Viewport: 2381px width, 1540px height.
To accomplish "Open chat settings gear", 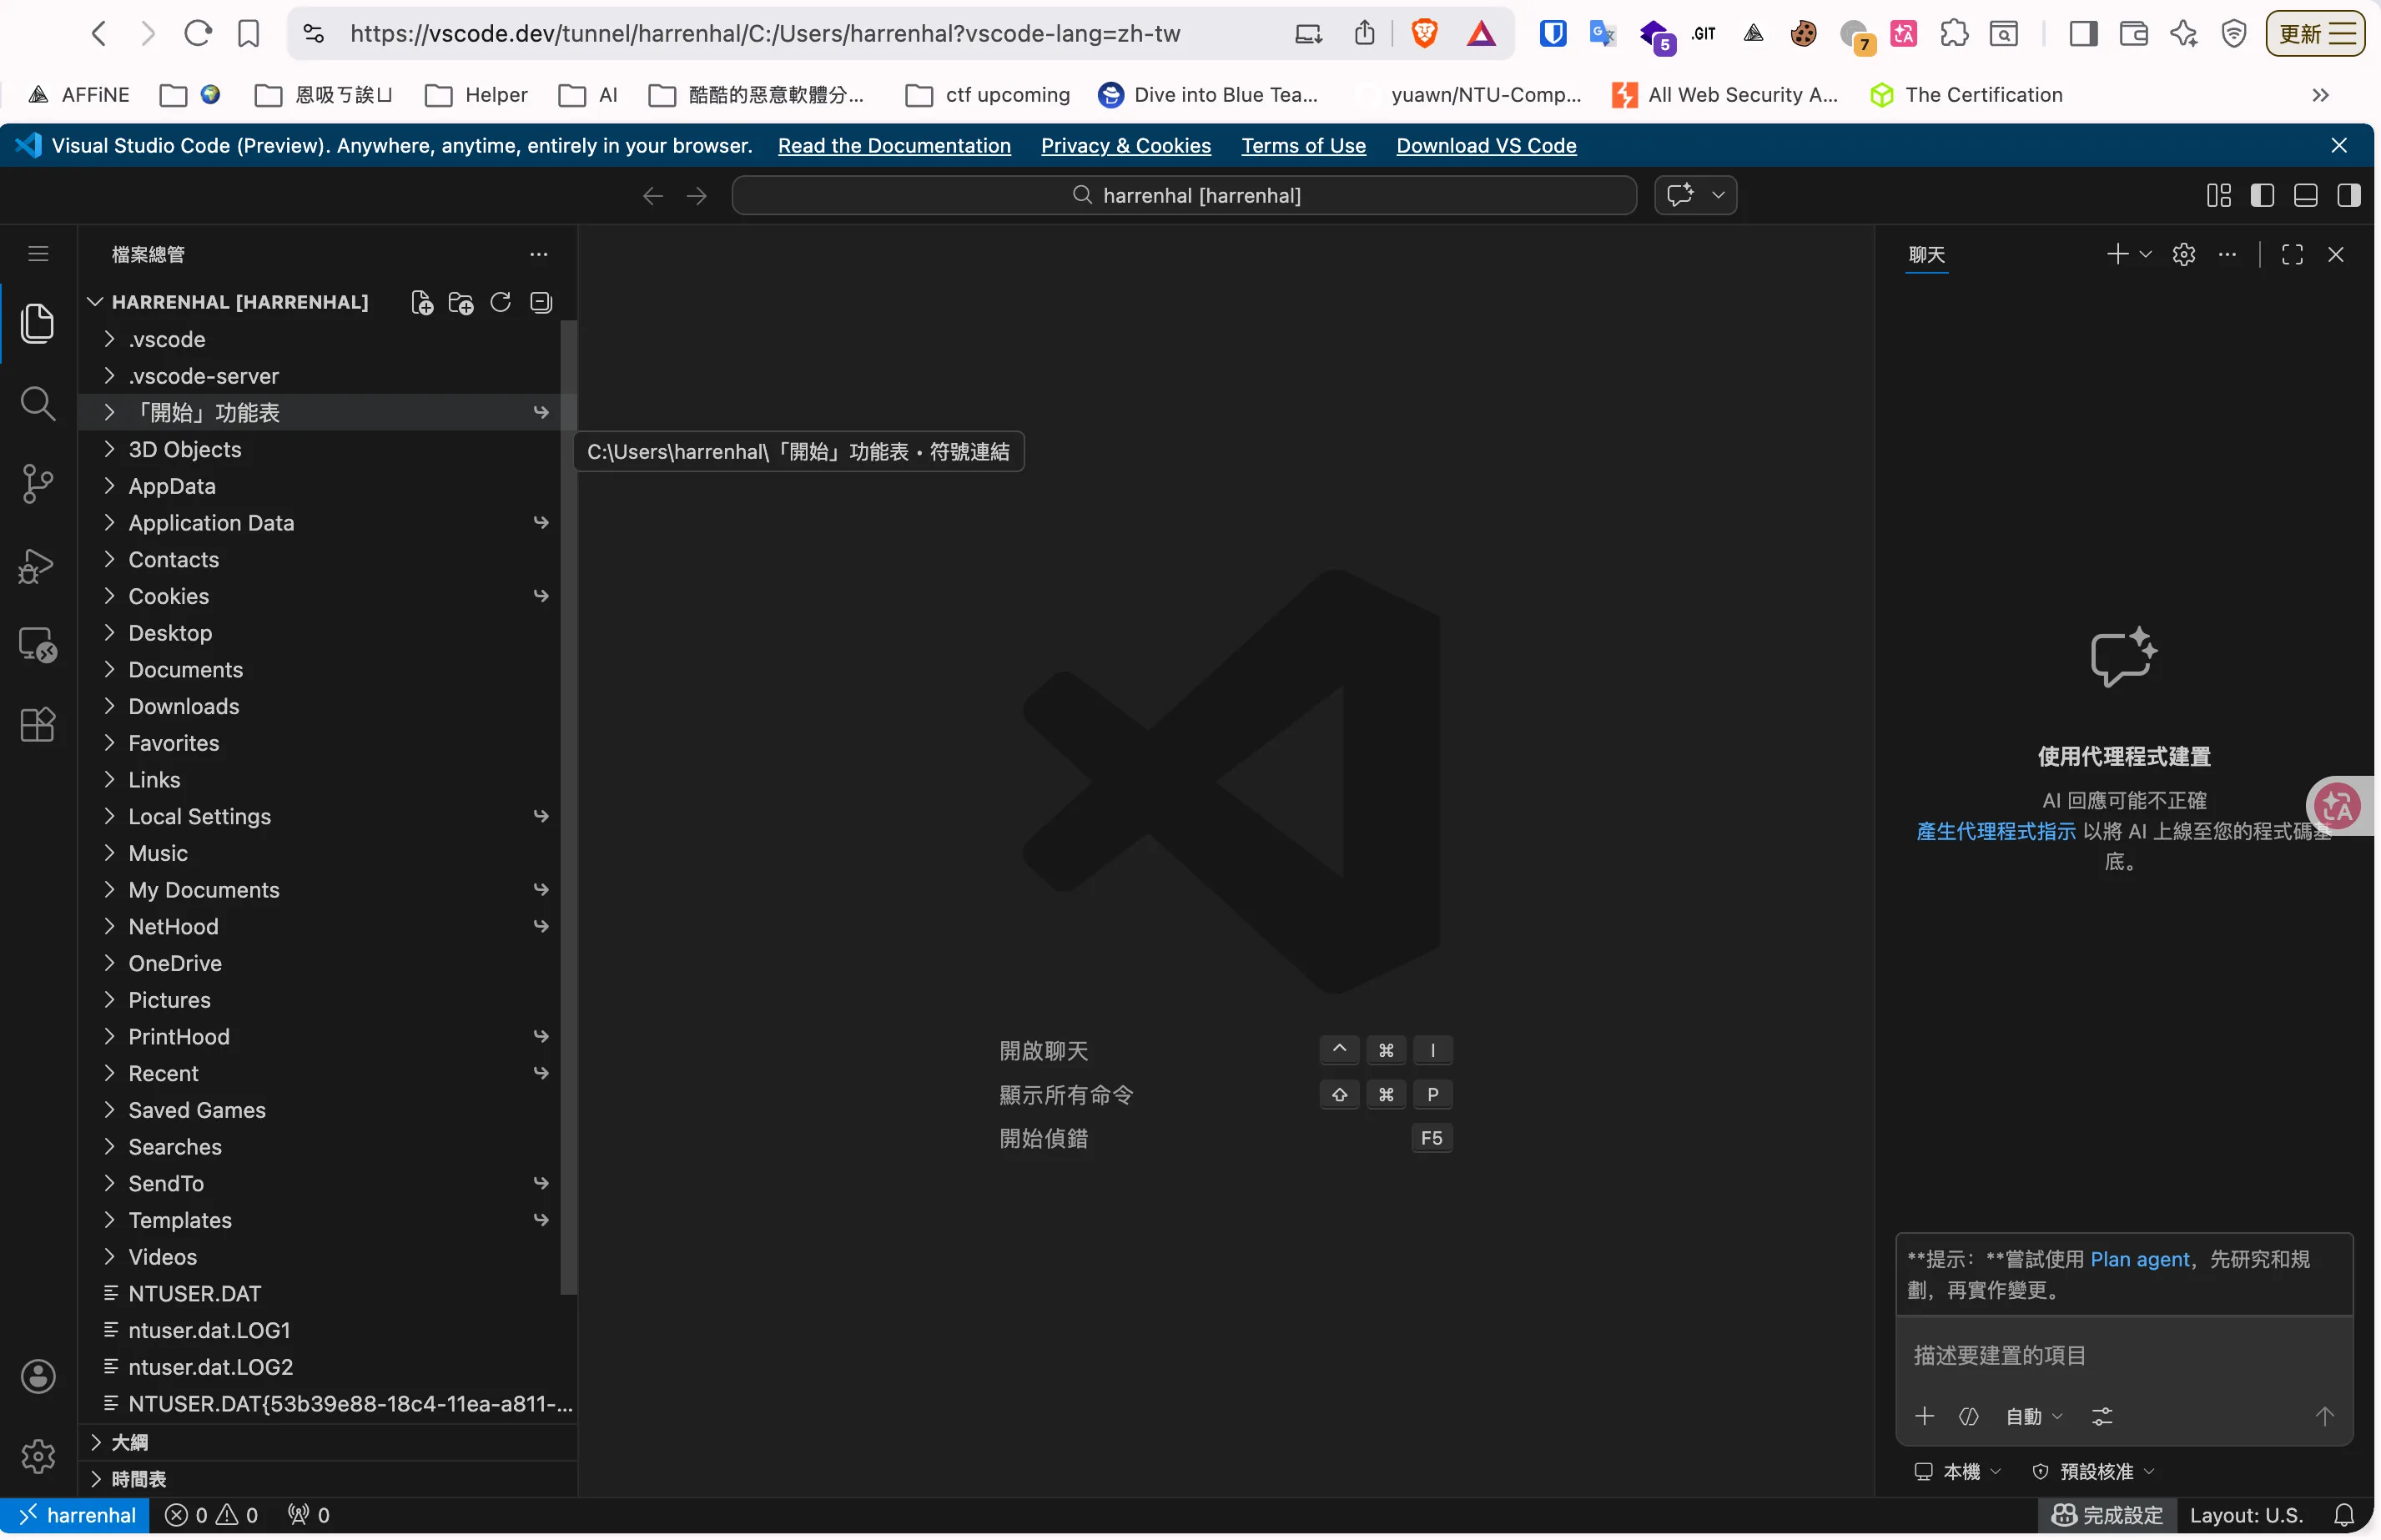I will [x=2184, y=254].
